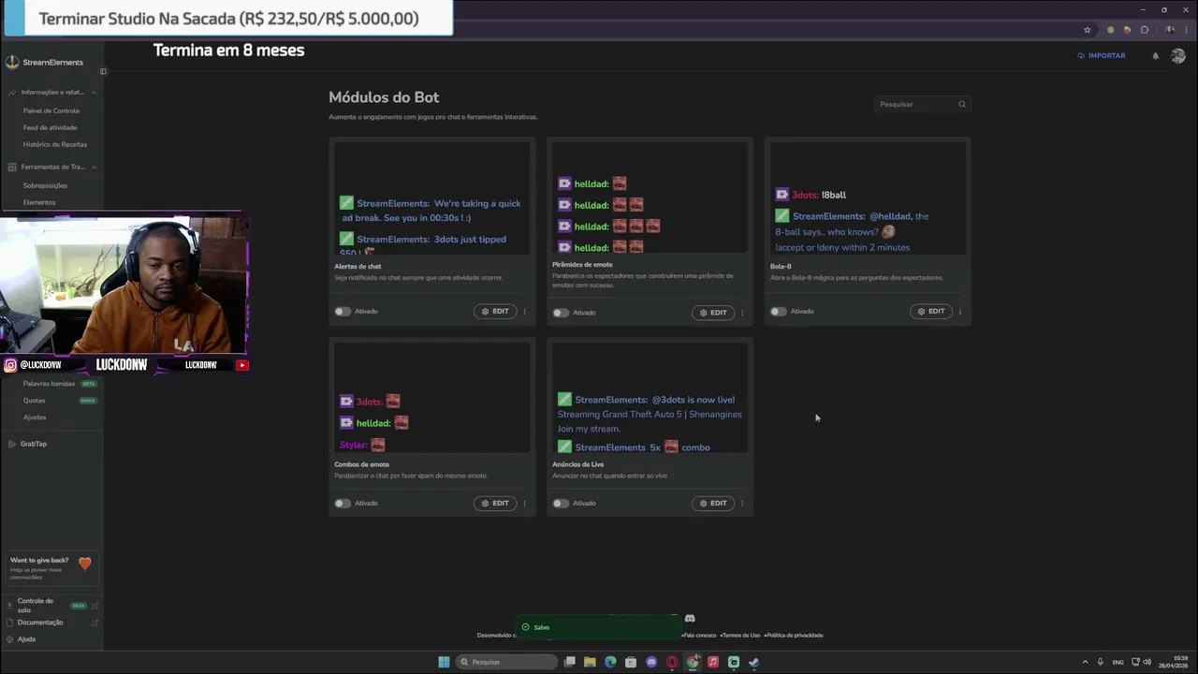1198x674 pixels.
Task: Switch on the Anúncios de Live toggle
Action: point(561,504)
